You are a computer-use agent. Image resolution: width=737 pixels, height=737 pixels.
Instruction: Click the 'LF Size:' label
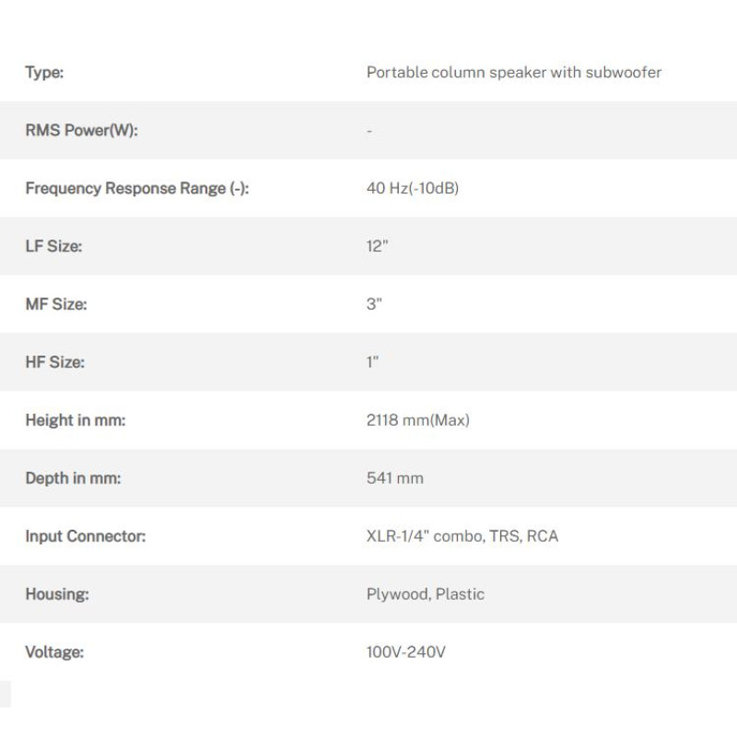click(x=53, y=247)
